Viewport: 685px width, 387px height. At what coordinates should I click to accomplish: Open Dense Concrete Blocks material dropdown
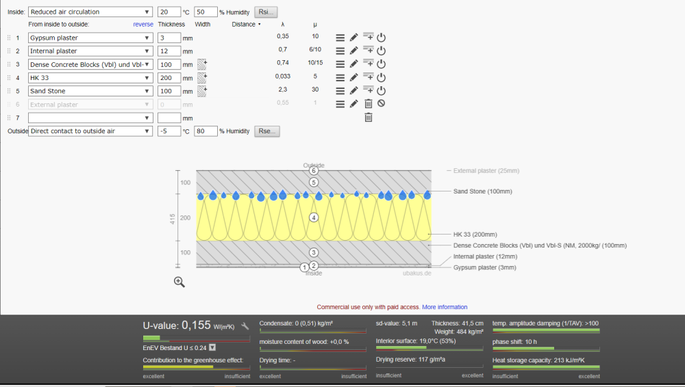coord(90,64)
